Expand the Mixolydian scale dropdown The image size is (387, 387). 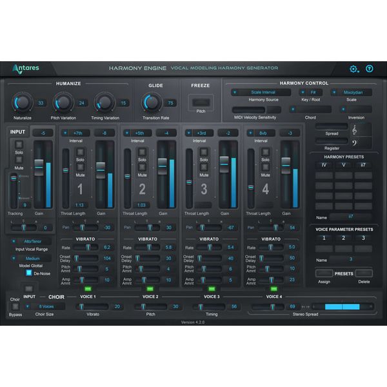click(352, 92)
